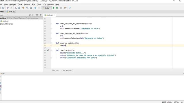The image size is (184, 103).
Task: Open the Refactor menu
Action: coord(27,5)
